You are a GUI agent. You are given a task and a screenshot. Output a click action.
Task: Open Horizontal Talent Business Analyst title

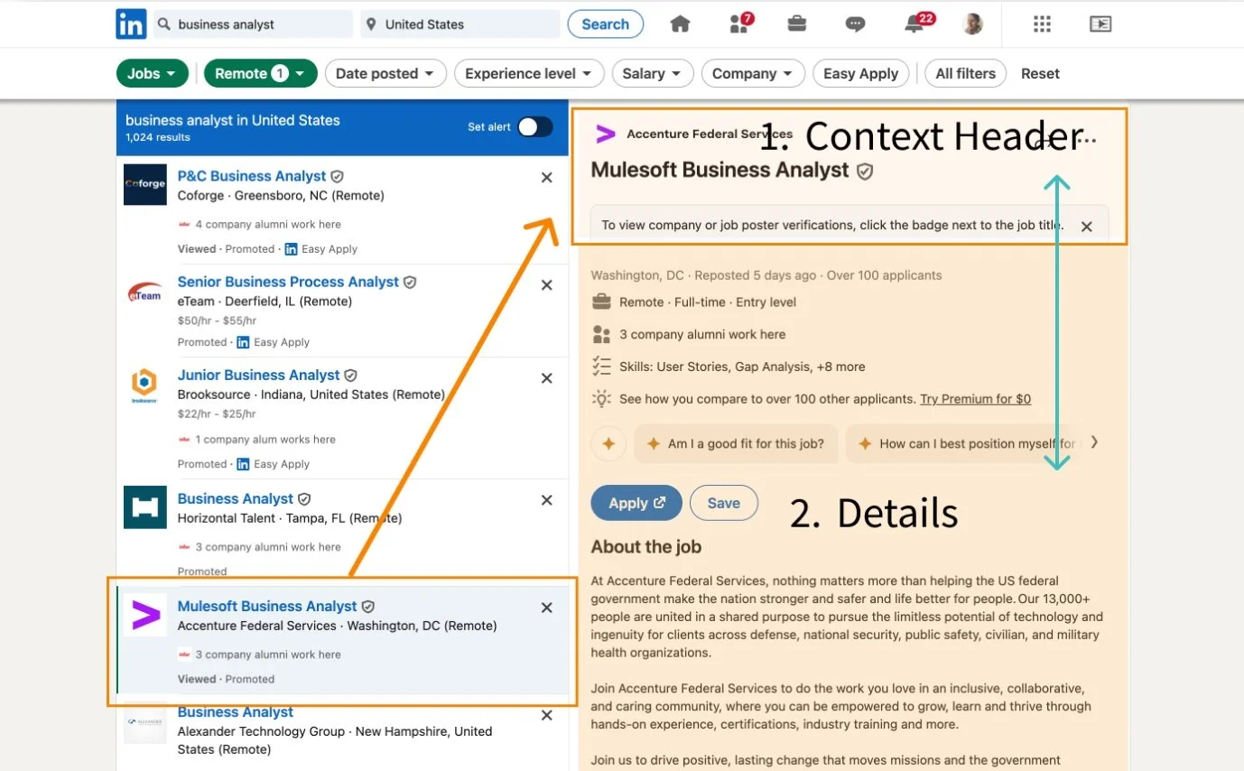(x=236, y=498)
